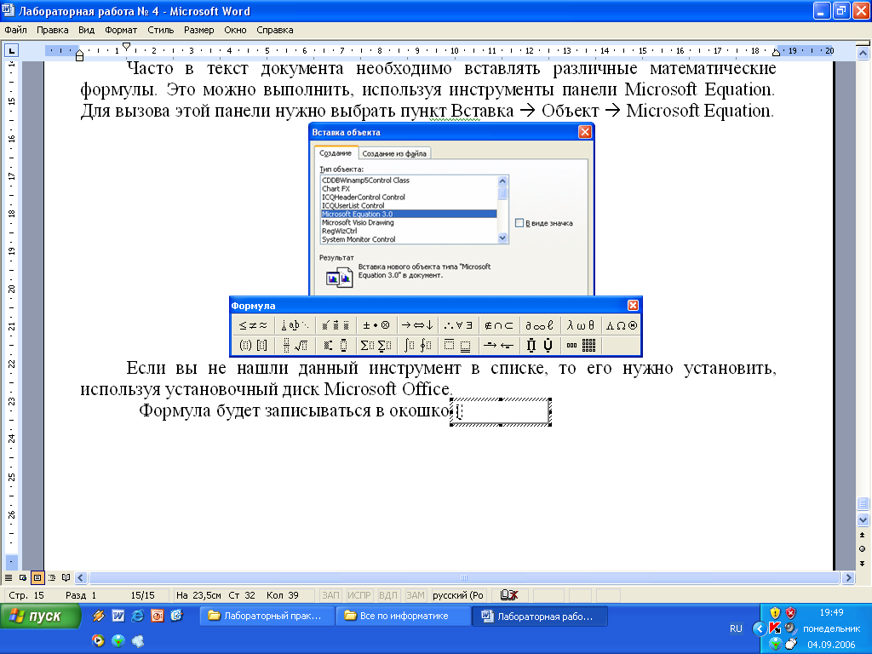Viewport: 872px width, 654px height.
Task: Open the labeled arrow templates palette
Action: click(x=499, y=346)
